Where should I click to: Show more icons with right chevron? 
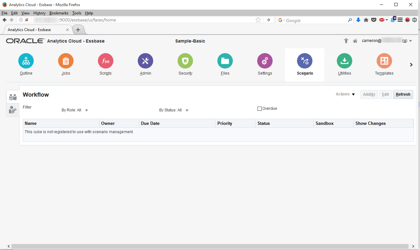(x=411, y=65)
